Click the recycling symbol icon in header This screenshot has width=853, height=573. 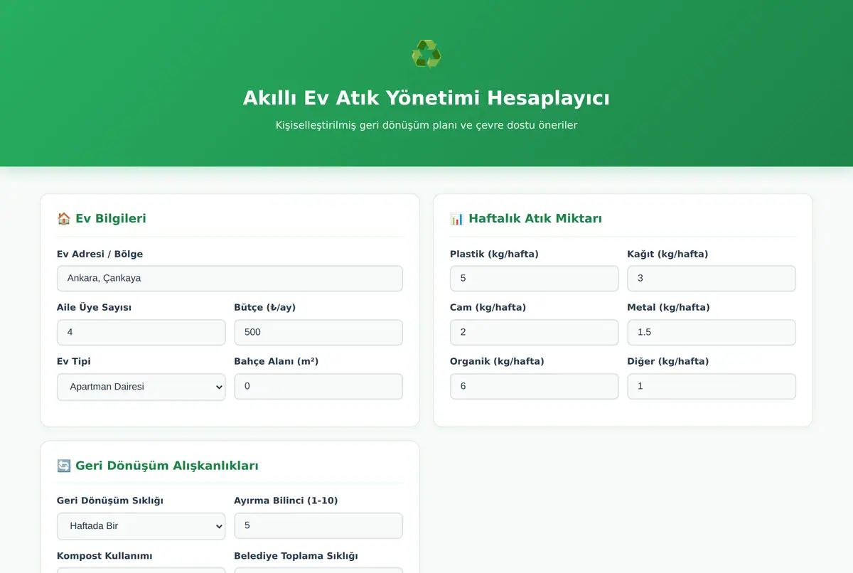point(426,55)
